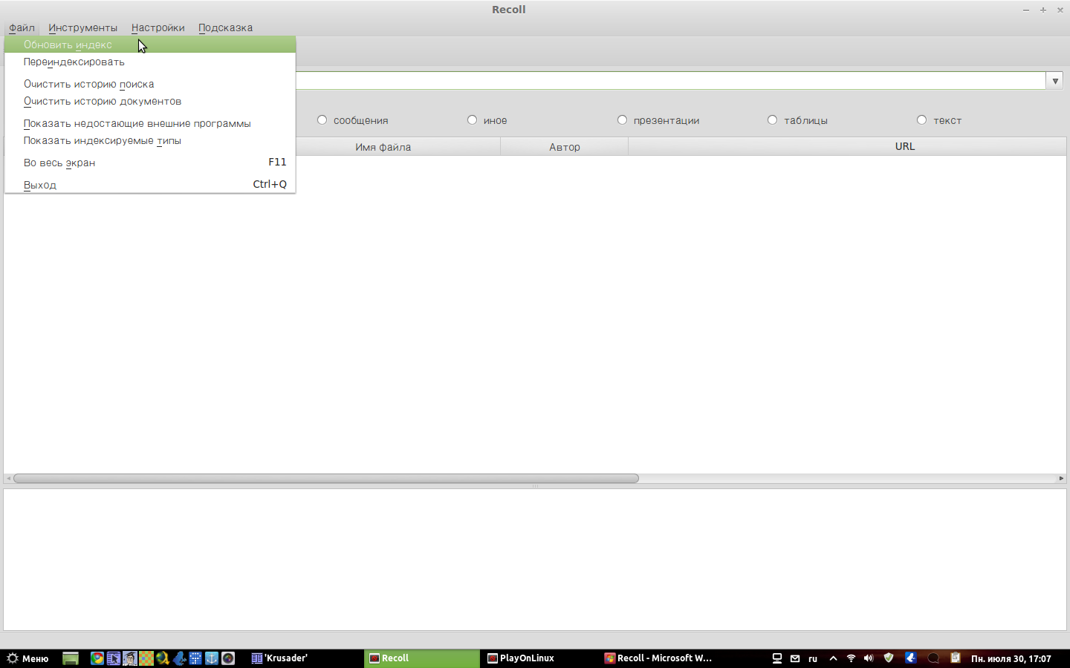Click the horizontal scrollbar thumb of results
1070x668 pixels.
[x=326, y=479]
